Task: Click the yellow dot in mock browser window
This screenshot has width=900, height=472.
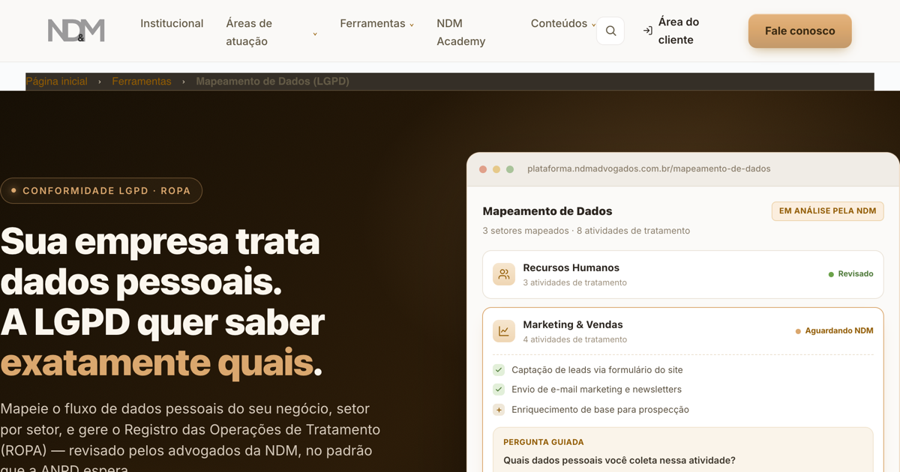Action: pyautogui.click(x=496, y=169)
